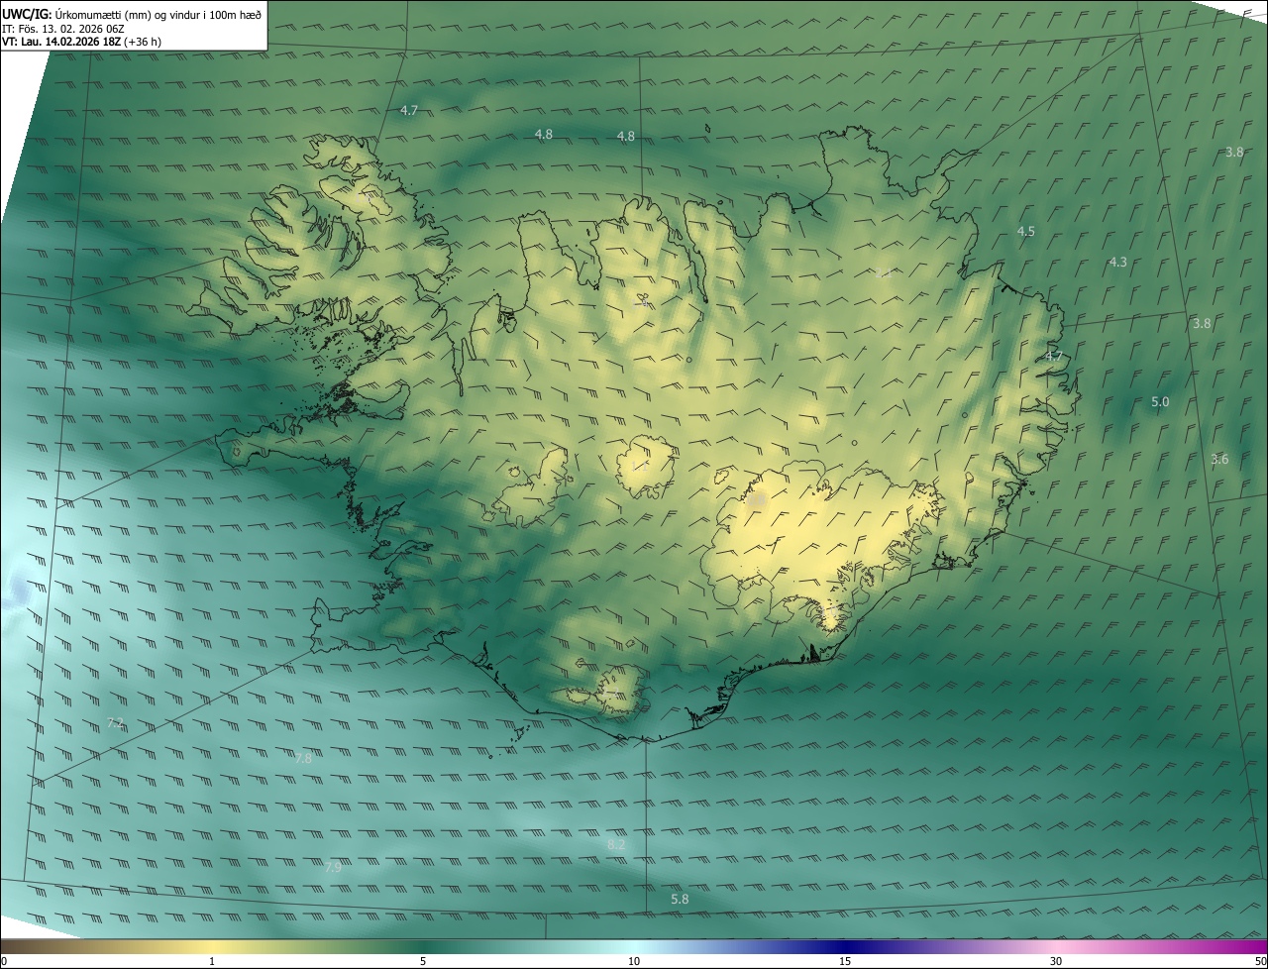The image size is (1268, 969).
Task: Click the colour scale tick label '50'
Action: pos(1260,961)
